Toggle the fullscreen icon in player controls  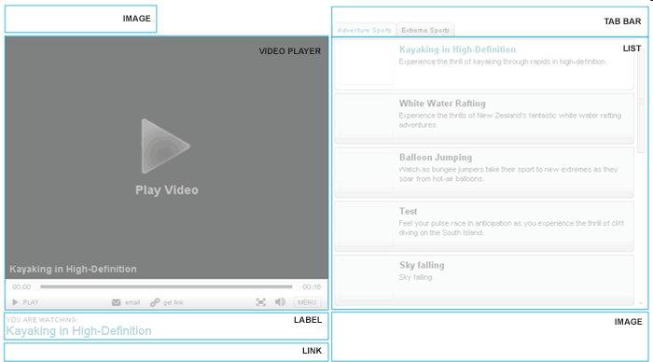[260, 302]
